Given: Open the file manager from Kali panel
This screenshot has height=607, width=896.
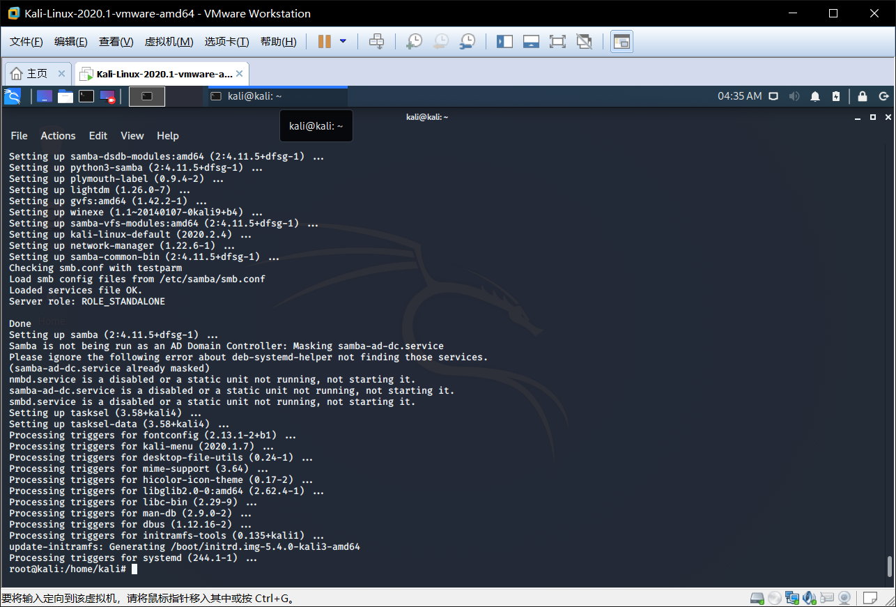Looking at the screenshot, I should click(x=65, y=96).
